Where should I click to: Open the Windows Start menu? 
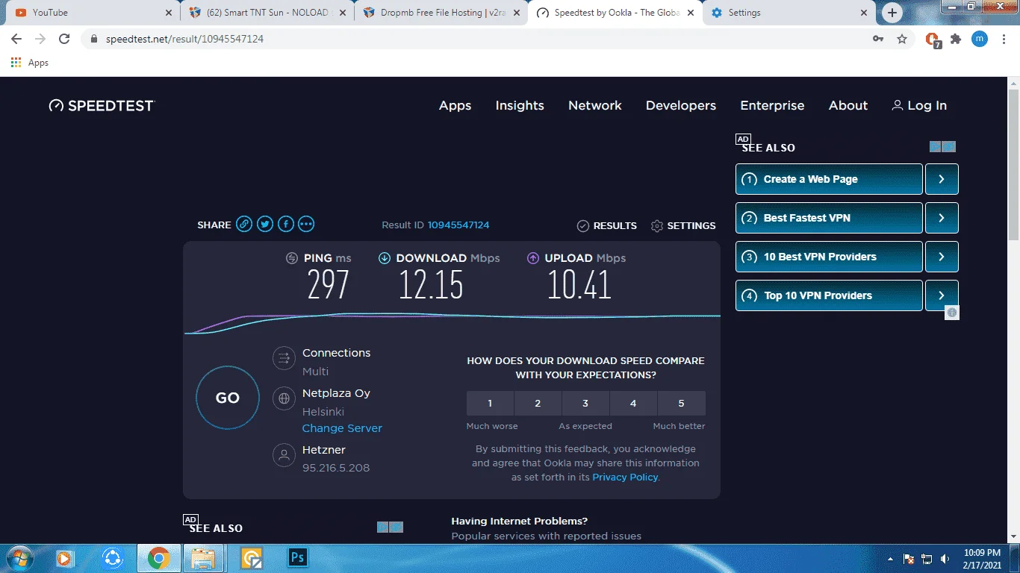pos(19,558)
